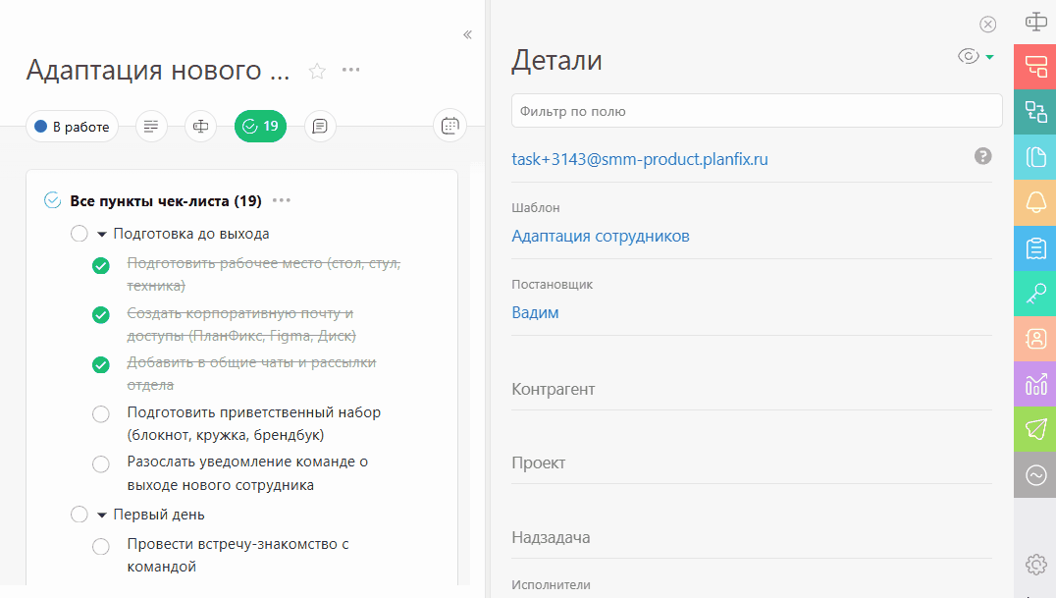Collapse the 'Подготовка до выхода' group
Viewport: 1056px width, 598px height.
click(x=101, y=235)
